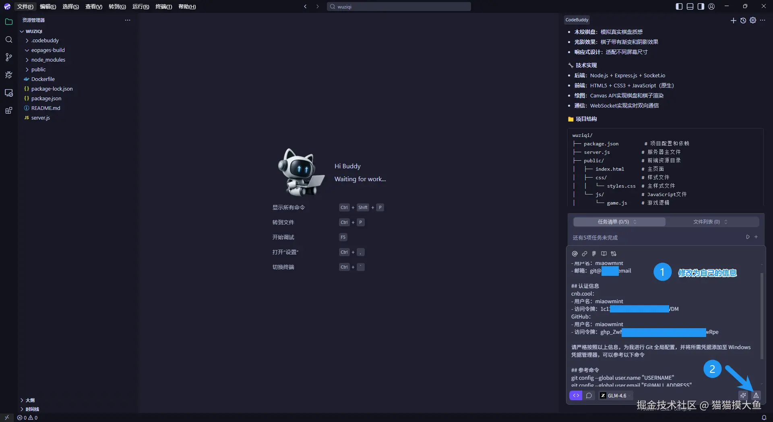
Task: Click the integrations icon next to book icon
Action: [614, 254]
